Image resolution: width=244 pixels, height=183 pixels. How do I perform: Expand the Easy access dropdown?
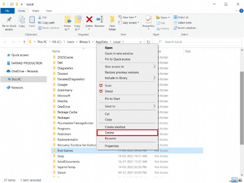pyautogui.click(x=129, y=23)
